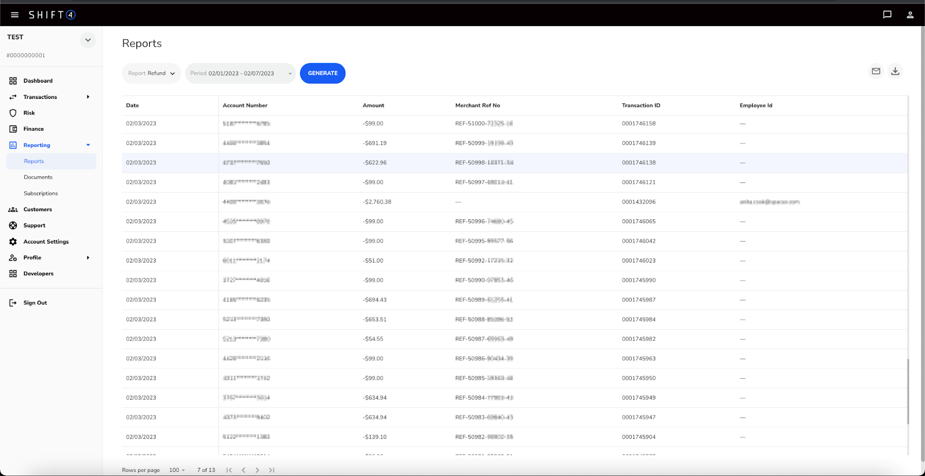Open Documents in the sidebar

[38, 178]
